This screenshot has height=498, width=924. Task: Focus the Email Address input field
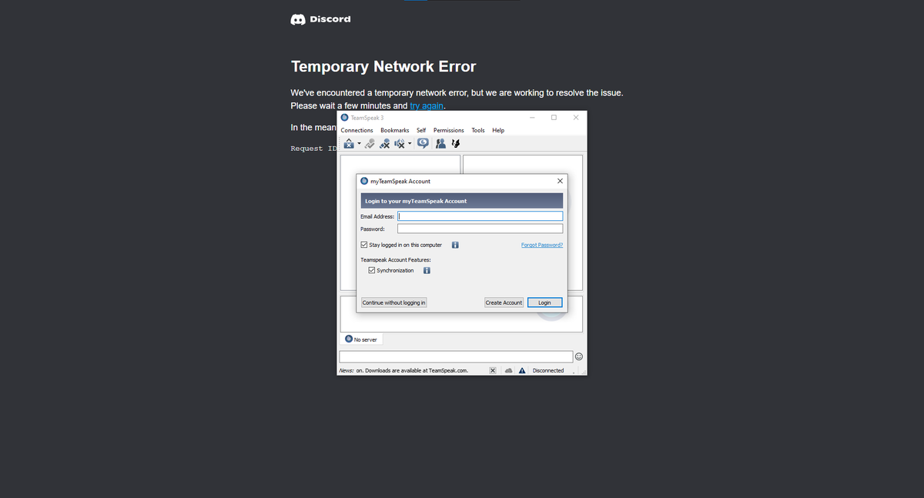coord(480,216)
